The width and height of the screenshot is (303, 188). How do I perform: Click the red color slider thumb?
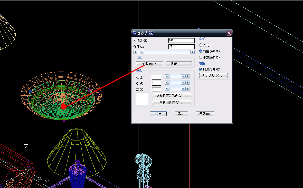click(183, 76)
